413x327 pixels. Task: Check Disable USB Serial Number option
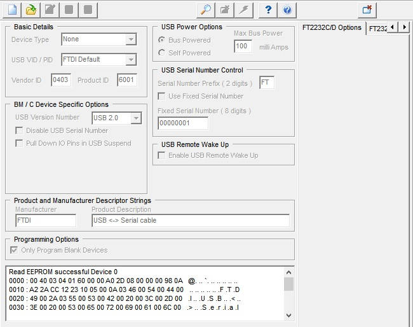click(20, 130)
